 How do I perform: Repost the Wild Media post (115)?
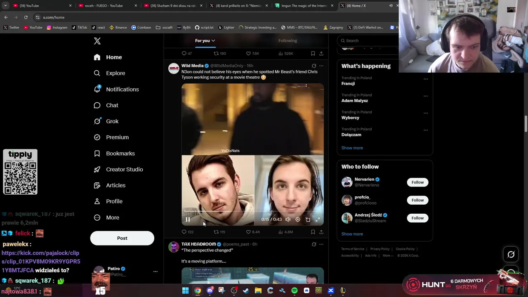(x=219, y=232)
